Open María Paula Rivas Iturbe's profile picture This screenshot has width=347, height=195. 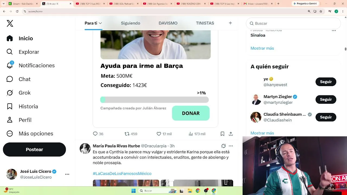click(85, 148)
